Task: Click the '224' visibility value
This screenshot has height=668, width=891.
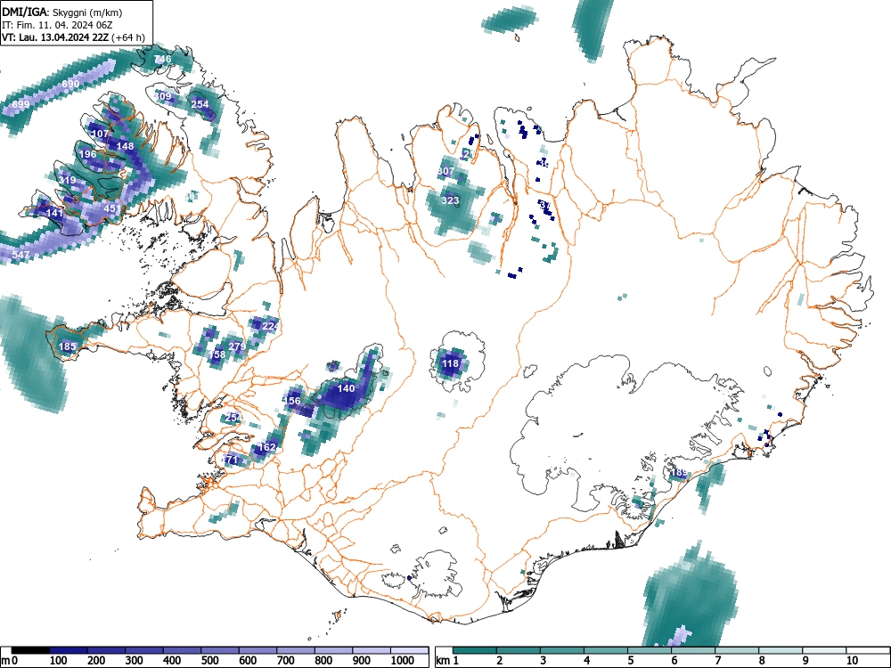Action: (271, 326)
